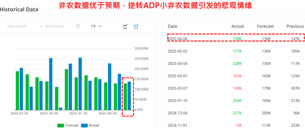Screen dimensions: 305x130
Task: Expand the 1Y time range dropdown
Action: (96, 26)
